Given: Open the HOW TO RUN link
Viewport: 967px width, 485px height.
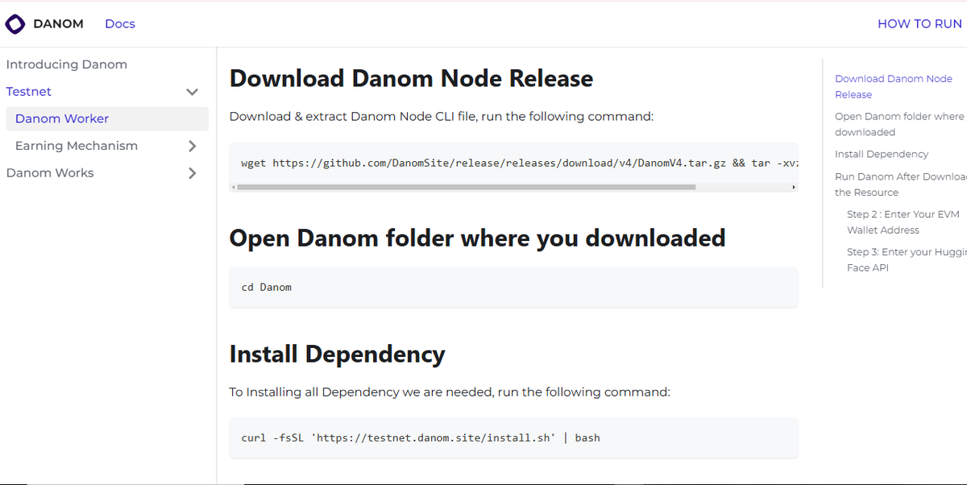Looking at the screenshot, I should coord(919,24).
